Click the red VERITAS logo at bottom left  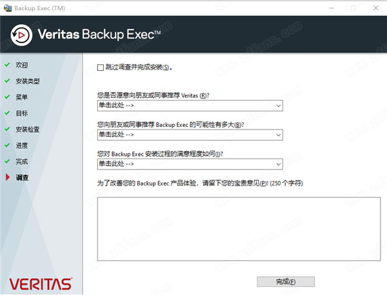coord(41,284)
